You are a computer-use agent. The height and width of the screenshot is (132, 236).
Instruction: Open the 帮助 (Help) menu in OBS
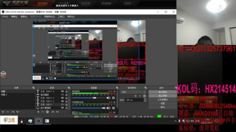point(70,17)
